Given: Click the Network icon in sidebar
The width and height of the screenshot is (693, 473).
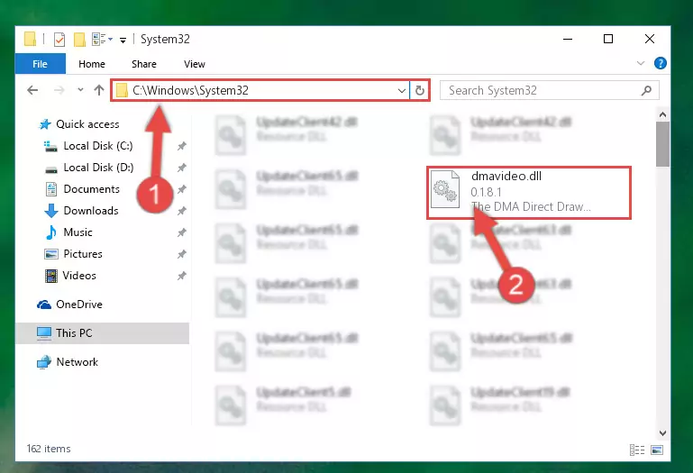Looking at the screenshot, I should (x=44, y=362).
